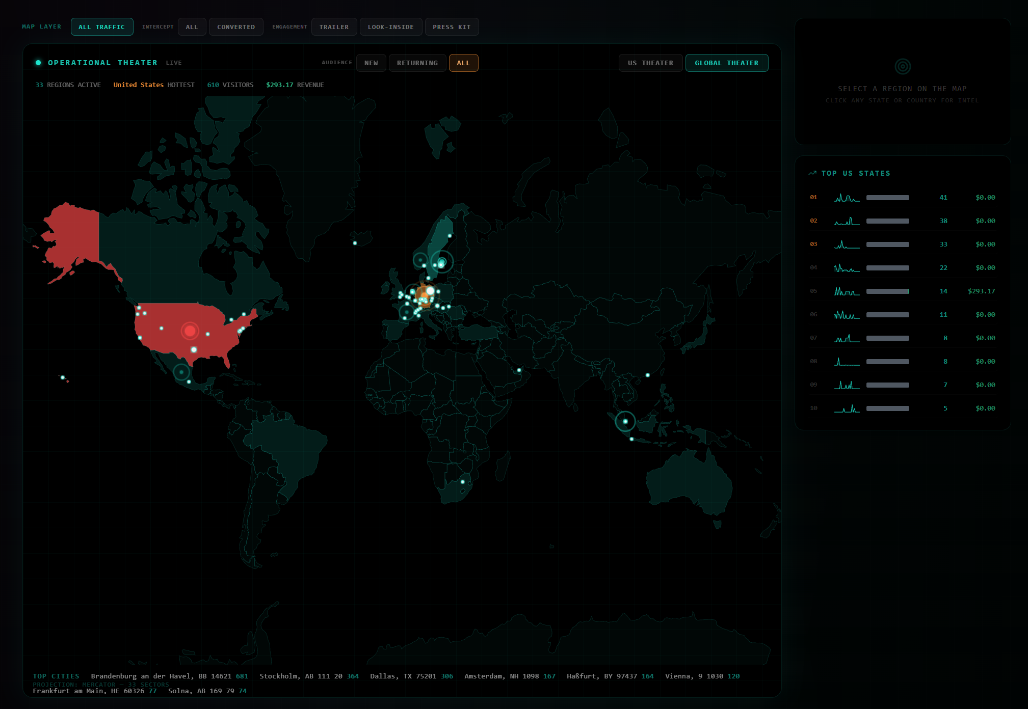Click Amsterdam, NH 1098 top city

click(510, 676)
